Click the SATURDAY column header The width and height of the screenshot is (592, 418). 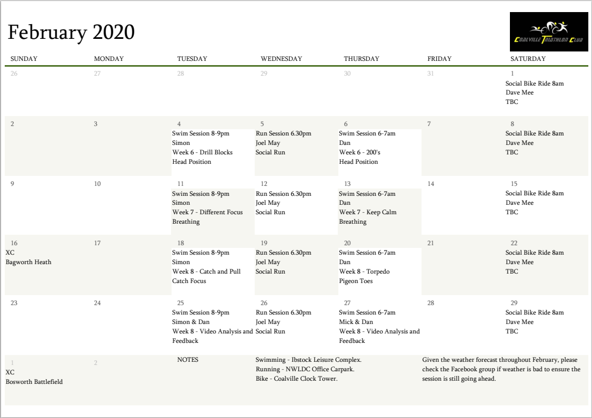point(528,59)
